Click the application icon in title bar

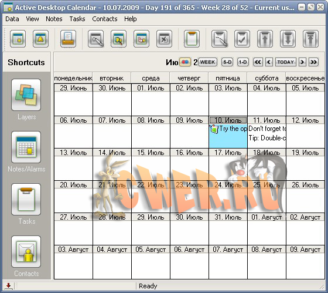[8, 8]
